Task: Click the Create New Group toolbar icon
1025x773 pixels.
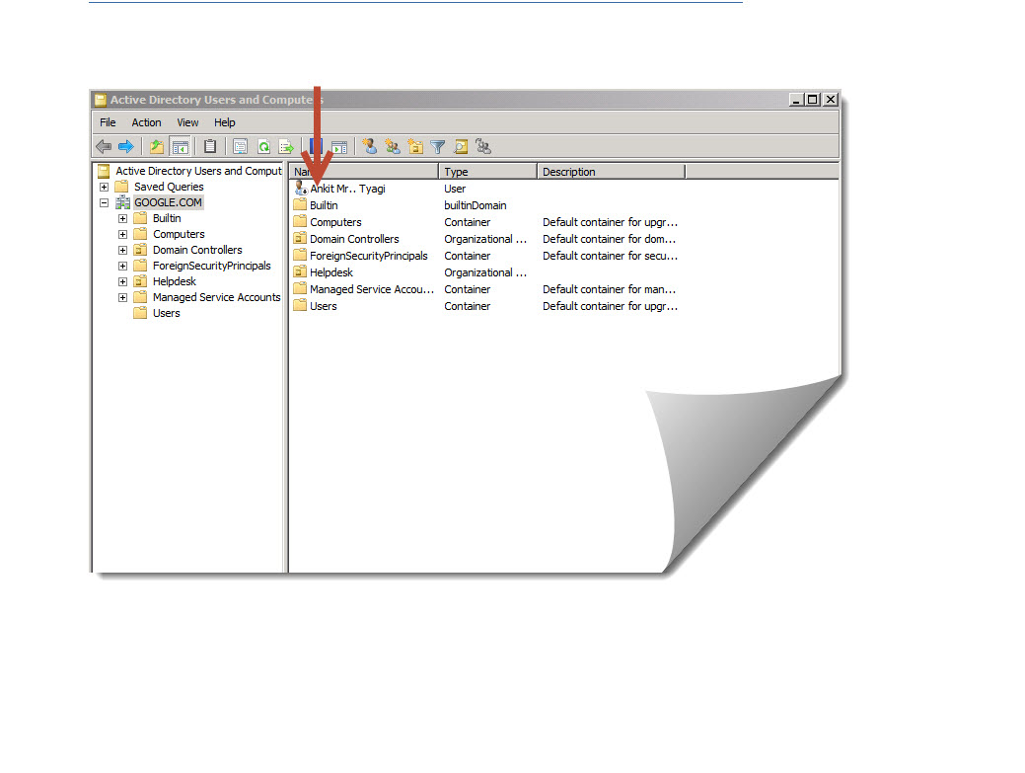Action: coord(393,146)
